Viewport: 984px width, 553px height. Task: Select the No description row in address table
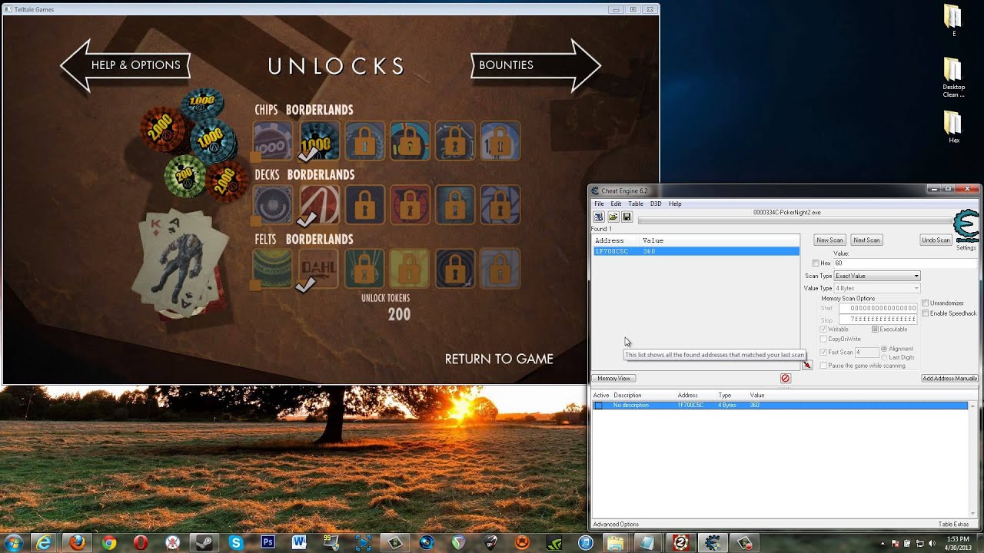click(x=780, y=405)
